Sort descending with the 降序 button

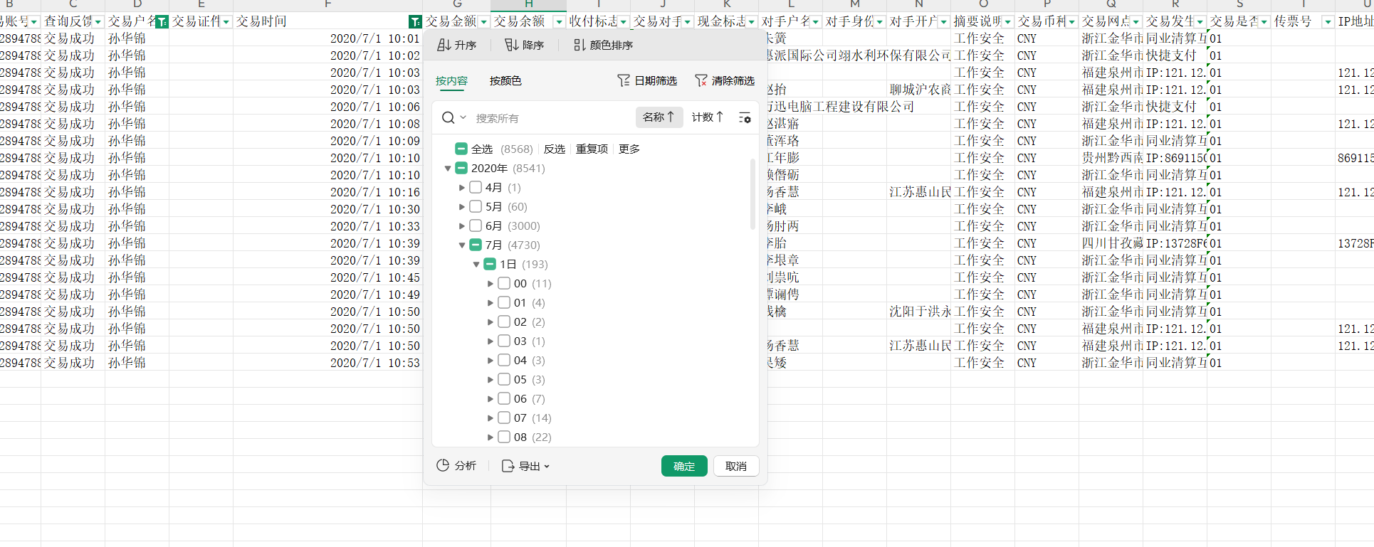(524, 45)
